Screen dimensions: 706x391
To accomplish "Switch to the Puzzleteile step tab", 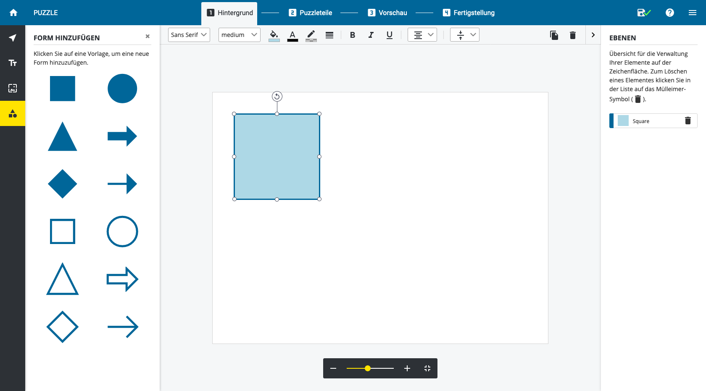I will (311, 13).
